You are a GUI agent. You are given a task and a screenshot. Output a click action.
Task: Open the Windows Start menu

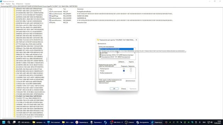tap(4, 122)
